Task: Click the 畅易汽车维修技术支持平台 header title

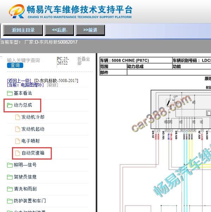Action: point(80,10)
